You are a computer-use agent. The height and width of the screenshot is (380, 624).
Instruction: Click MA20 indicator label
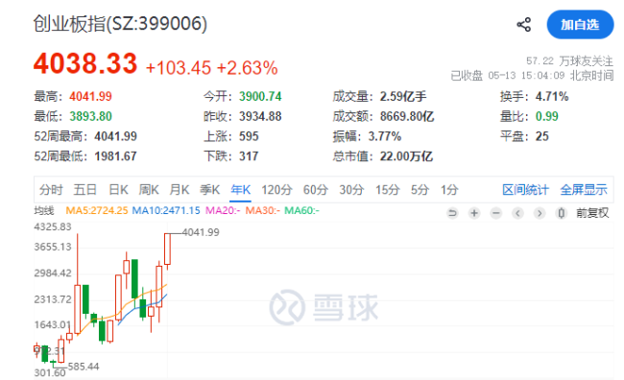[x=223, y=210]
